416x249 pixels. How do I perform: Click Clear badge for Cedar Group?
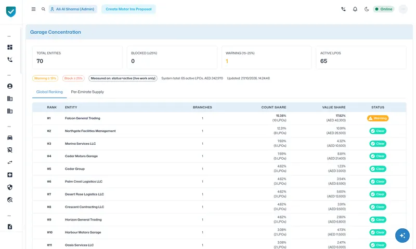click(x=378, y=169)
